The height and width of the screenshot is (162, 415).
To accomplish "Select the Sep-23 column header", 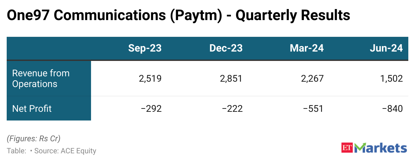I will (x=145, y=48).
